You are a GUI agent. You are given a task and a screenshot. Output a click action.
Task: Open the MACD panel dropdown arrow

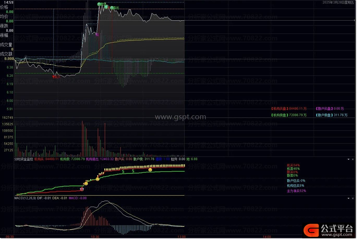point(349,198)
